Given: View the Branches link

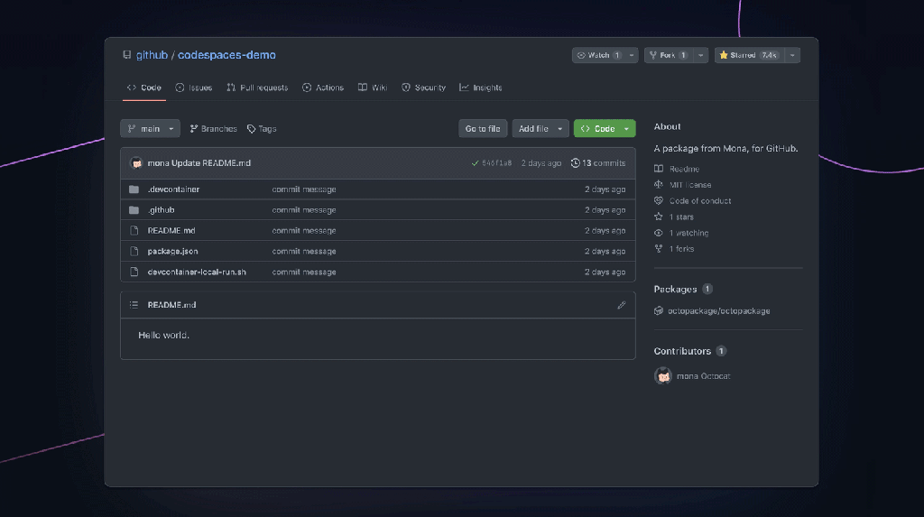Looking at the screenshot, I should [x=213, y=128].
